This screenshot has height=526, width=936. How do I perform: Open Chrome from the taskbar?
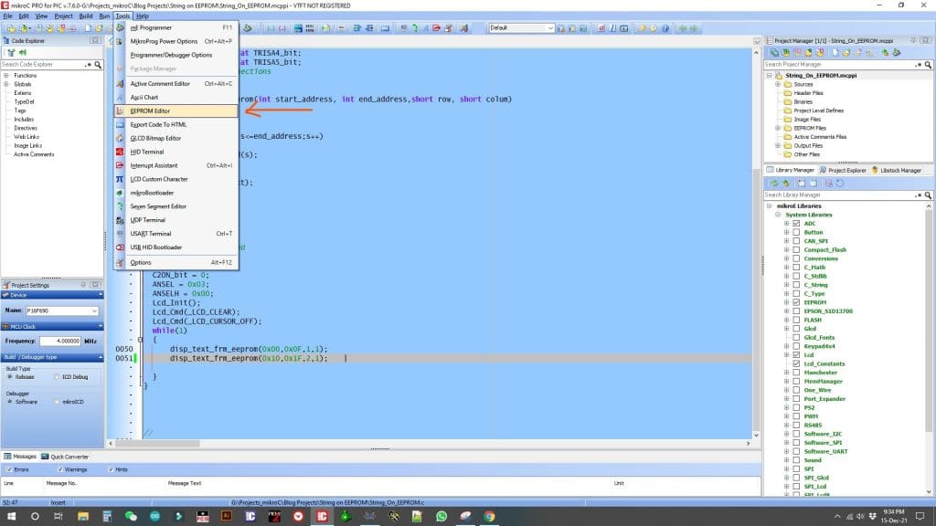click(x=490, y=517)
